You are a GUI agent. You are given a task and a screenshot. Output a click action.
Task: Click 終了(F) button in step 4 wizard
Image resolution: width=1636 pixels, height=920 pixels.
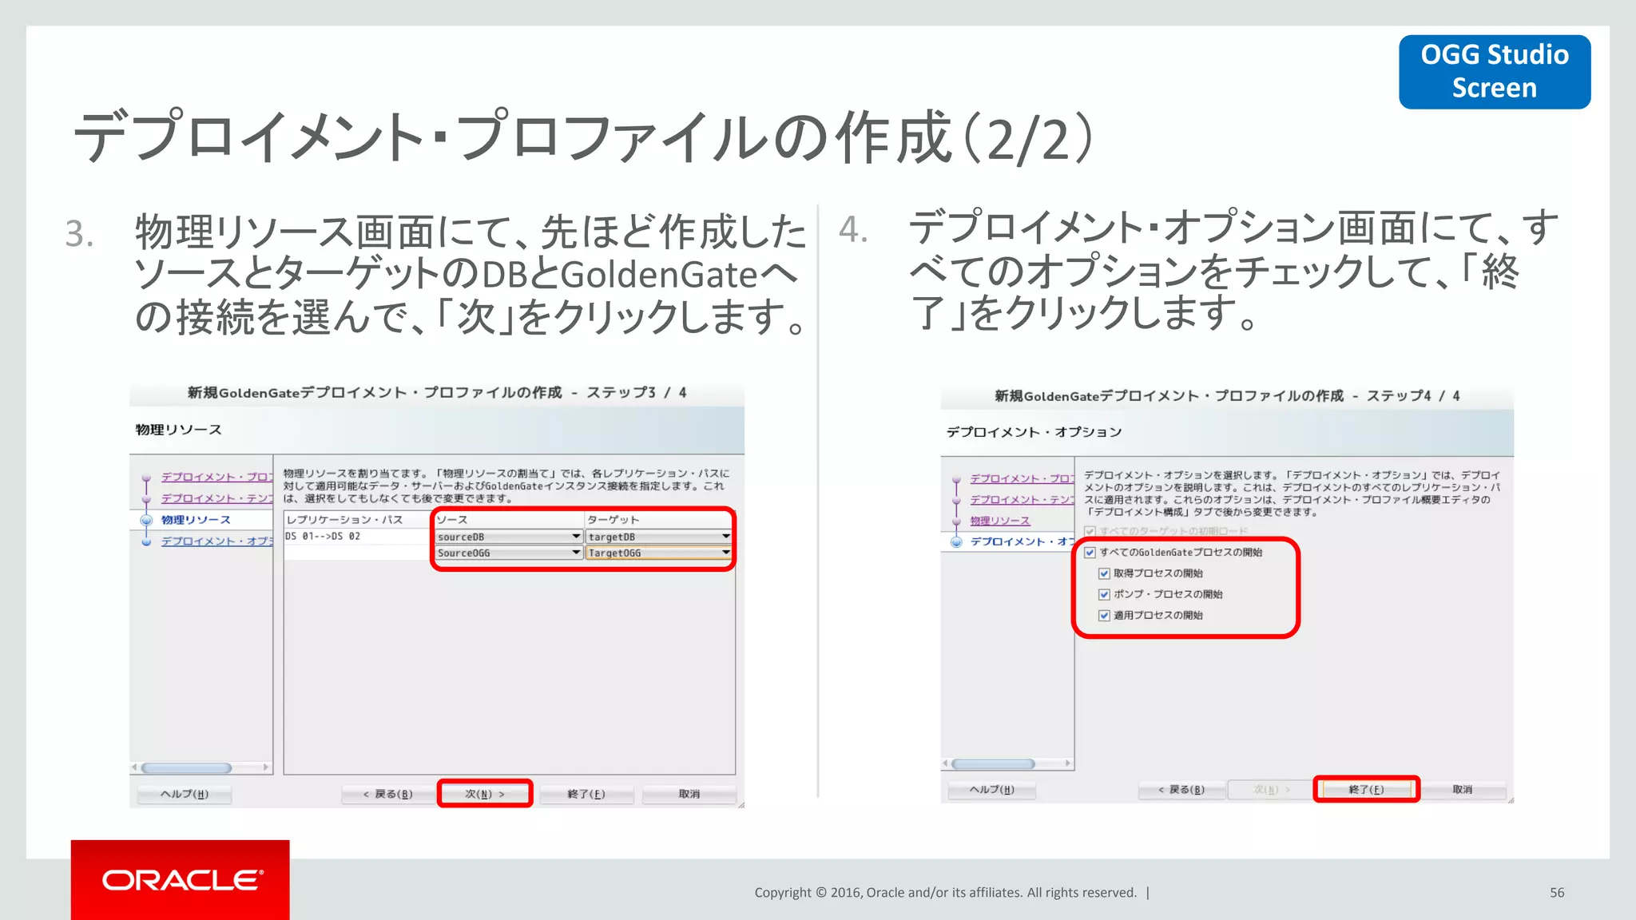pos(1367,789)
